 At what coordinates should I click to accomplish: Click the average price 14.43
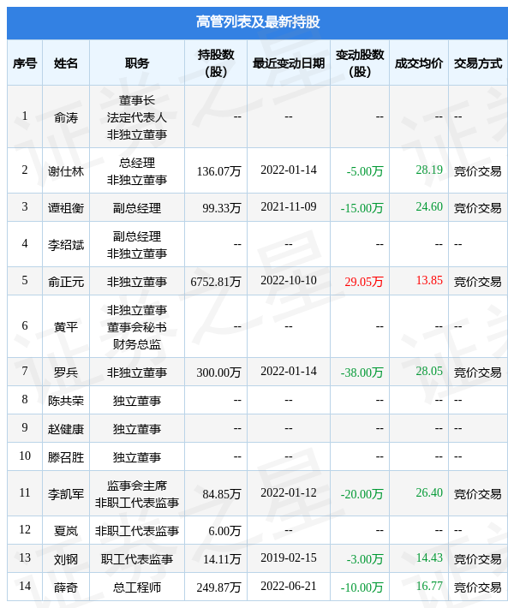(x=429, y=558)
